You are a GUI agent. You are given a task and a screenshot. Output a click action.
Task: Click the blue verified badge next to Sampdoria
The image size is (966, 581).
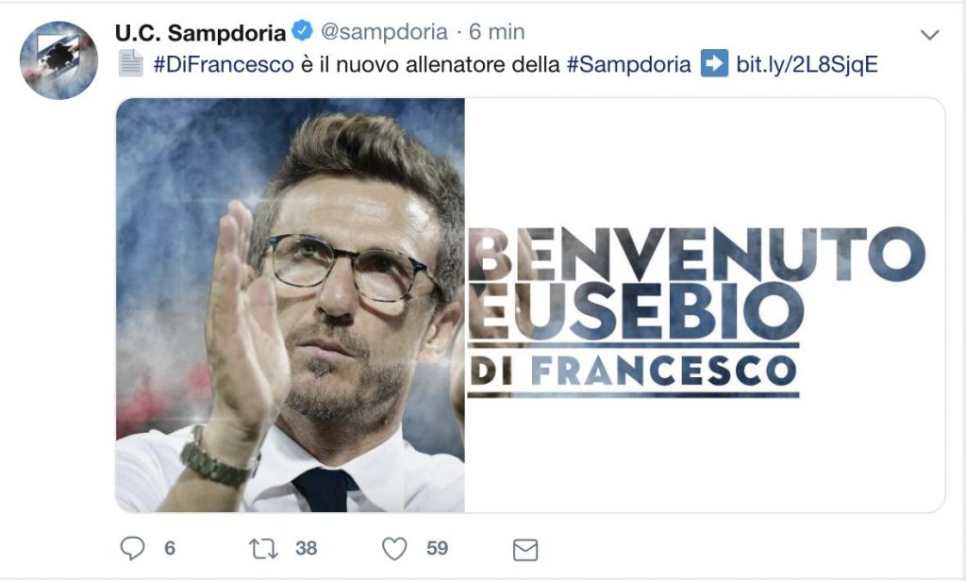pyautogui.click(x=303, y=30)
